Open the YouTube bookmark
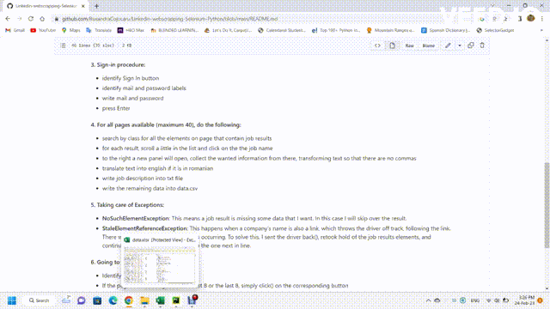Image resolution: width=550 pixels, height=309 pixels. tap(43, 31)
